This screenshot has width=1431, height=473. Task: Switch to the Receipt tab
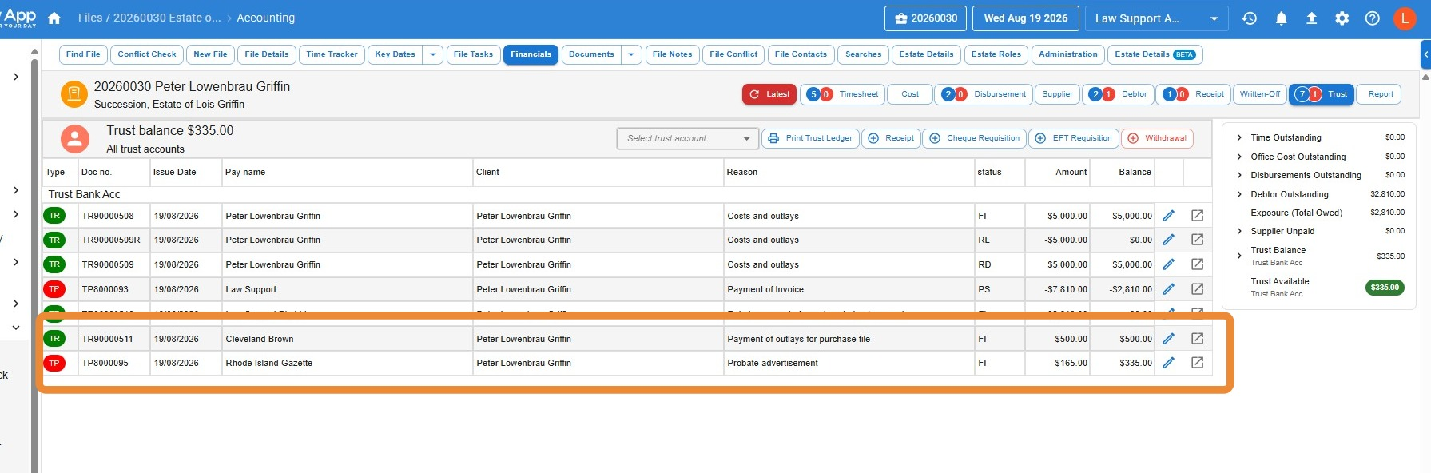[1193, 94]
